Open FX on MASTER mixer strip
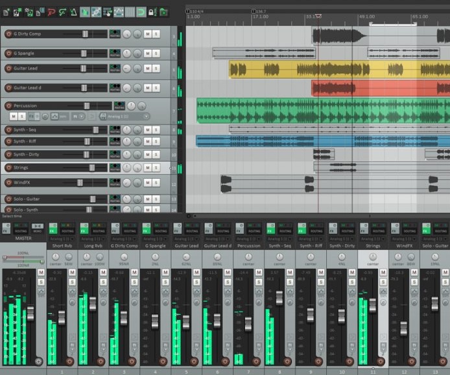 6,228
